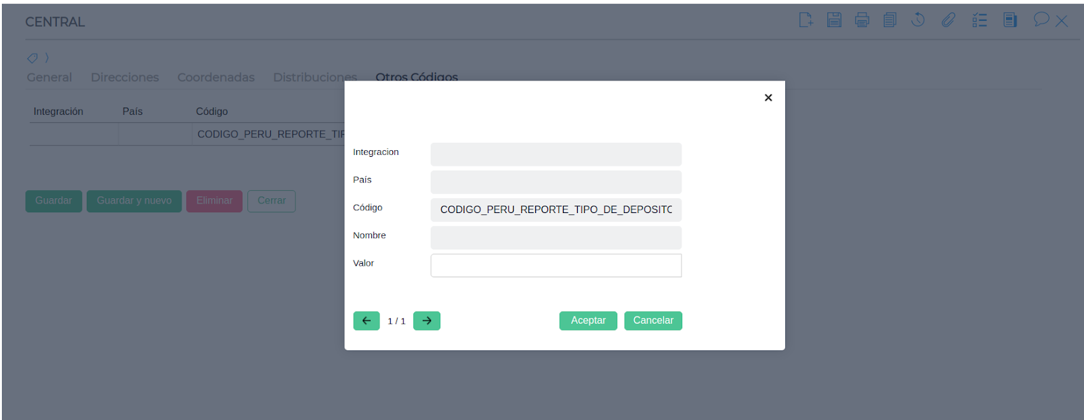Click the 1 / 1 page indicator
This screenshot has width=1084, height=420.
(396, 321)
